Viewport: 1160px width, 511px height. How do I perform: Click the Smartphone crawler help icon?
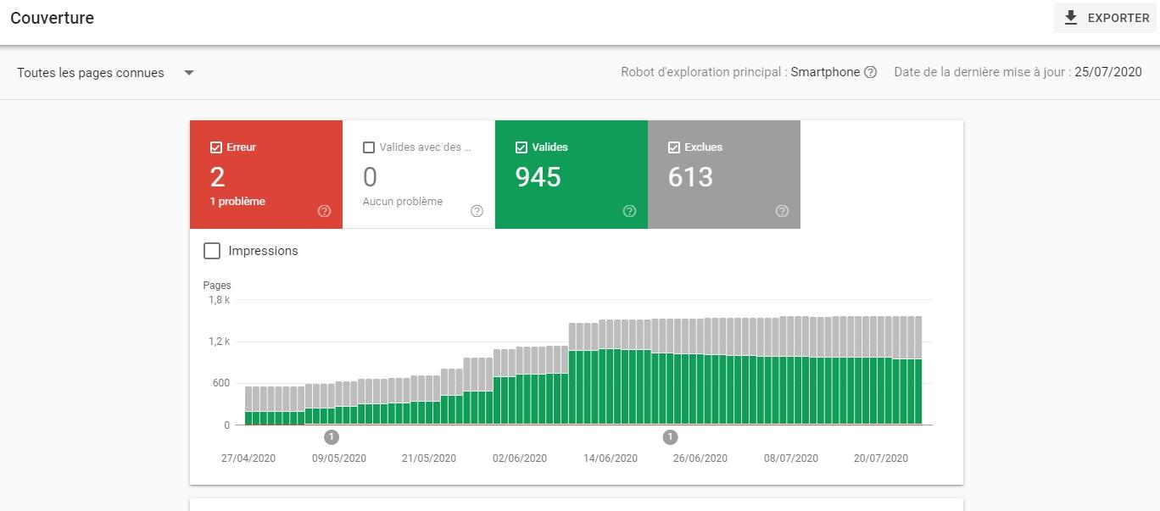click(x=870, y=72)
